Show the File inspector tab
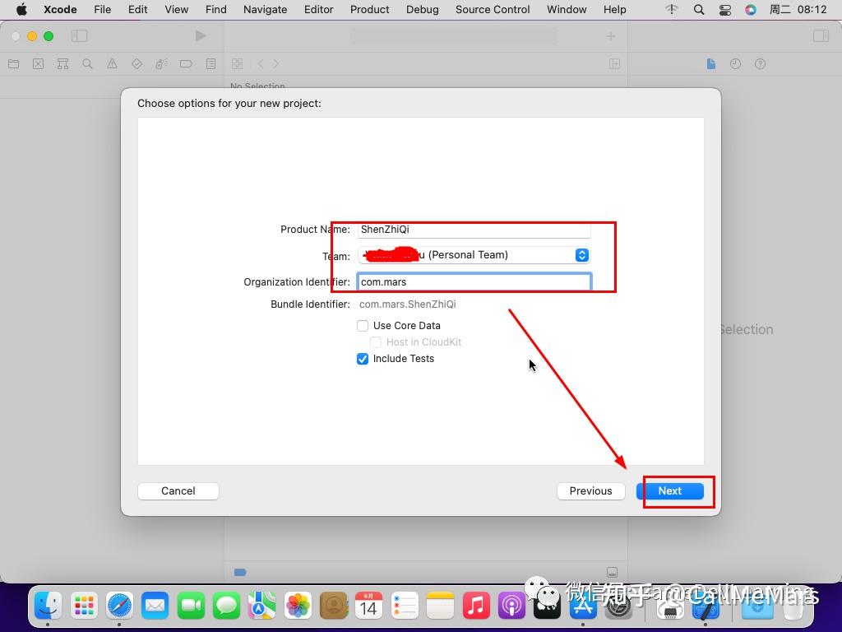 (x=711, y=64)
